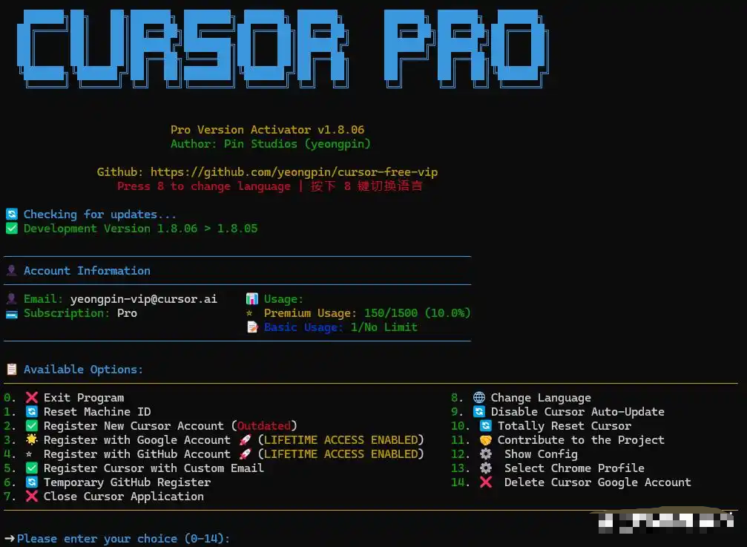Click 'Totally Reset Cursor' text
The width and height of the screenshot is (747, 547).
pyautogui.click(x=565, y=425)
